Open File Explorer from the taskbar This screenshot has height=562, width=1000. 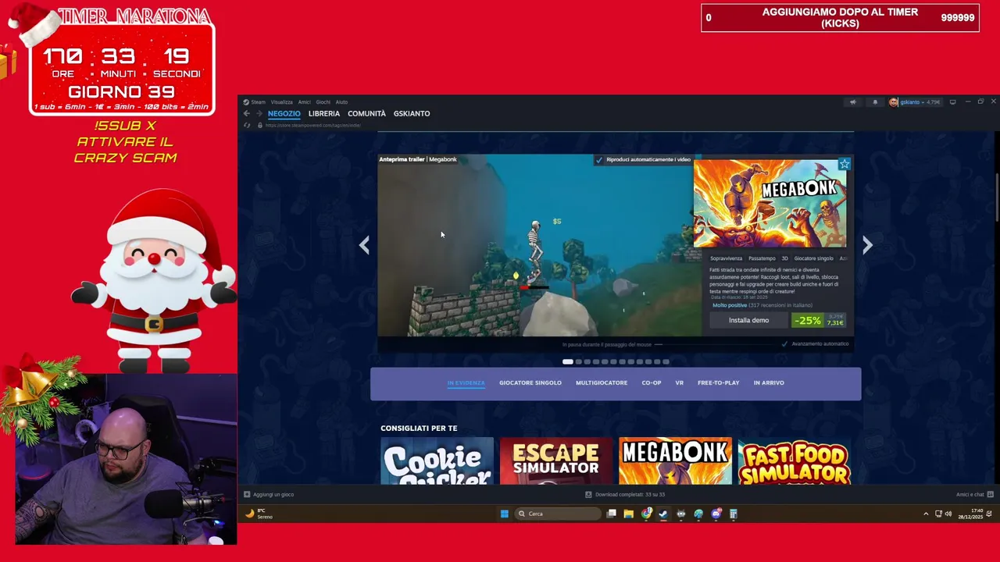click(628, 514)
